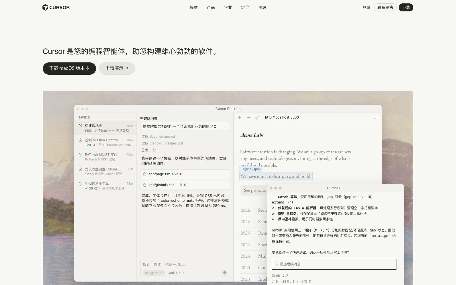456x285 pixels.
Task: Click the 要我创建一个快速测试 question in Cursor CLI
Action: coord(310,253)
